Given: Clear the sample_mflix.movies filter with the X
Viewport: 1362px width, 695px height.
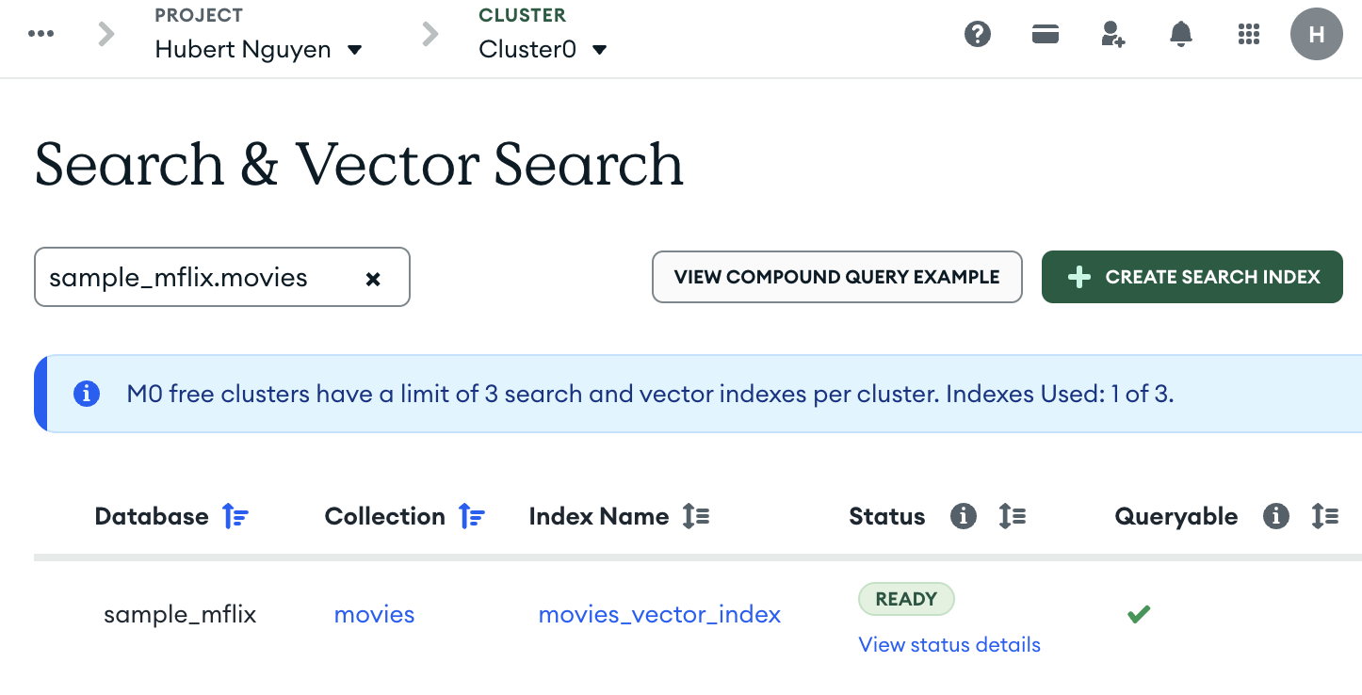Looking at the screenshot, I should 373,279.
